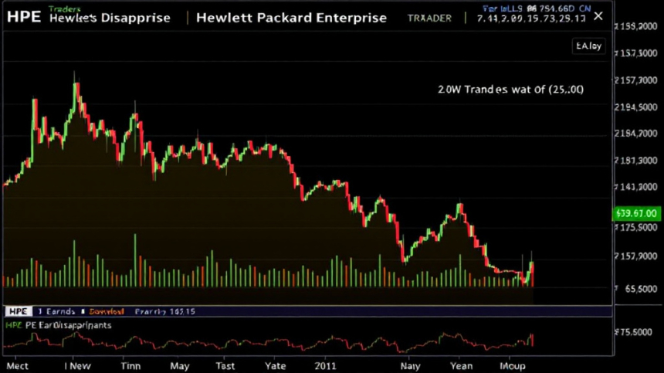Close the chart with the X icon
Screen dimensions: 664x373
(598, 16)
